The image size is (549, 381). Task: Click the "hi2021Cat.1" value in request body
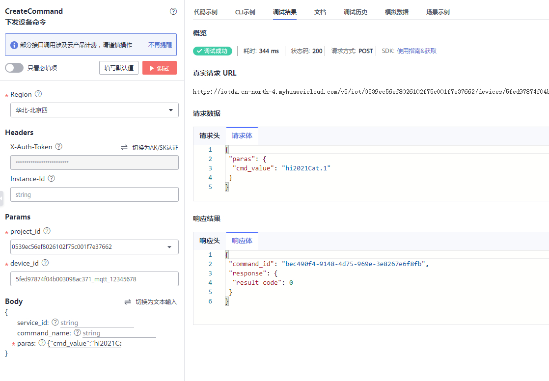tap(306, 168)
